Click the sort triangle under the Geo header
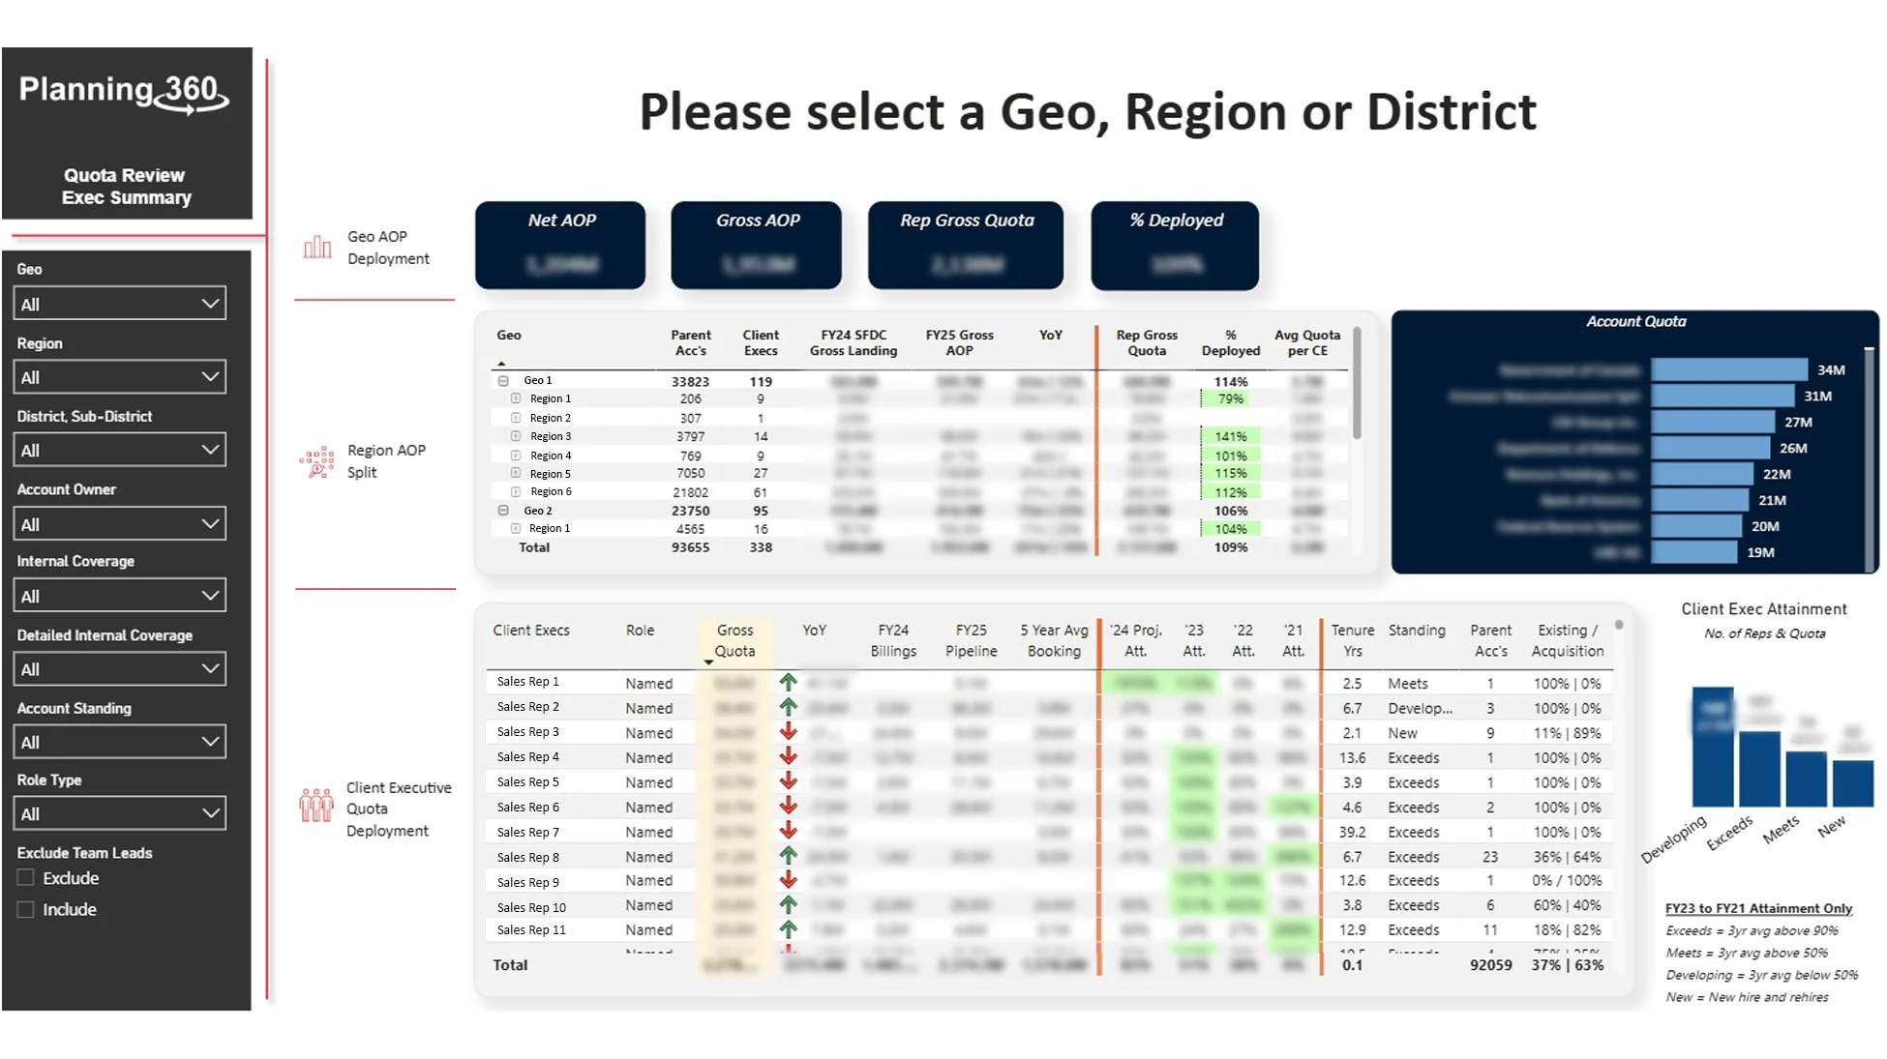Viewport: 1887px width, 1059px height. pos(502,364)
